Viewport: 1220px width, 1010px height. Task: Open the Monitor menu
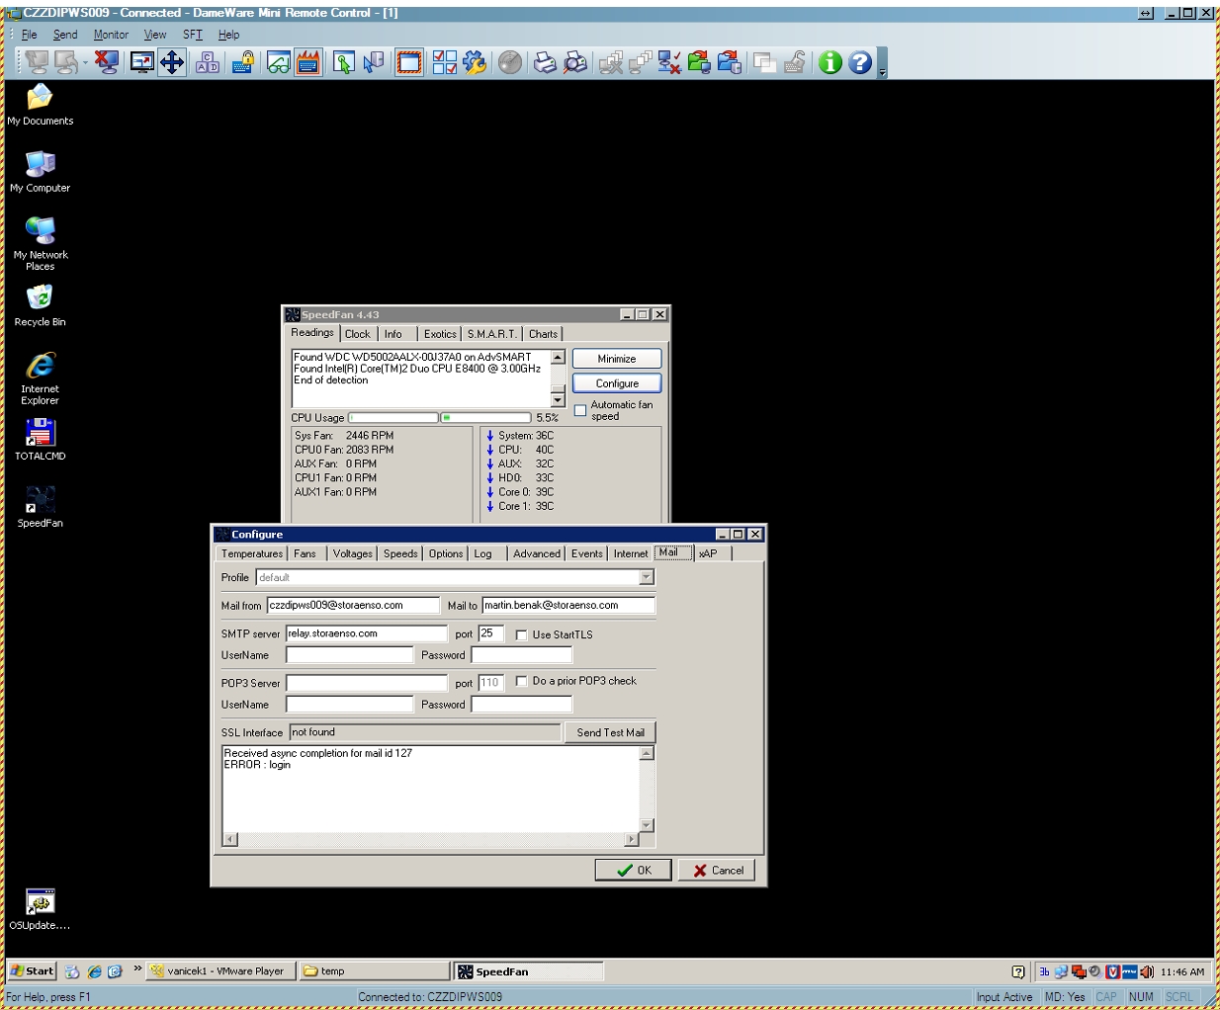(x=111, y=35)
